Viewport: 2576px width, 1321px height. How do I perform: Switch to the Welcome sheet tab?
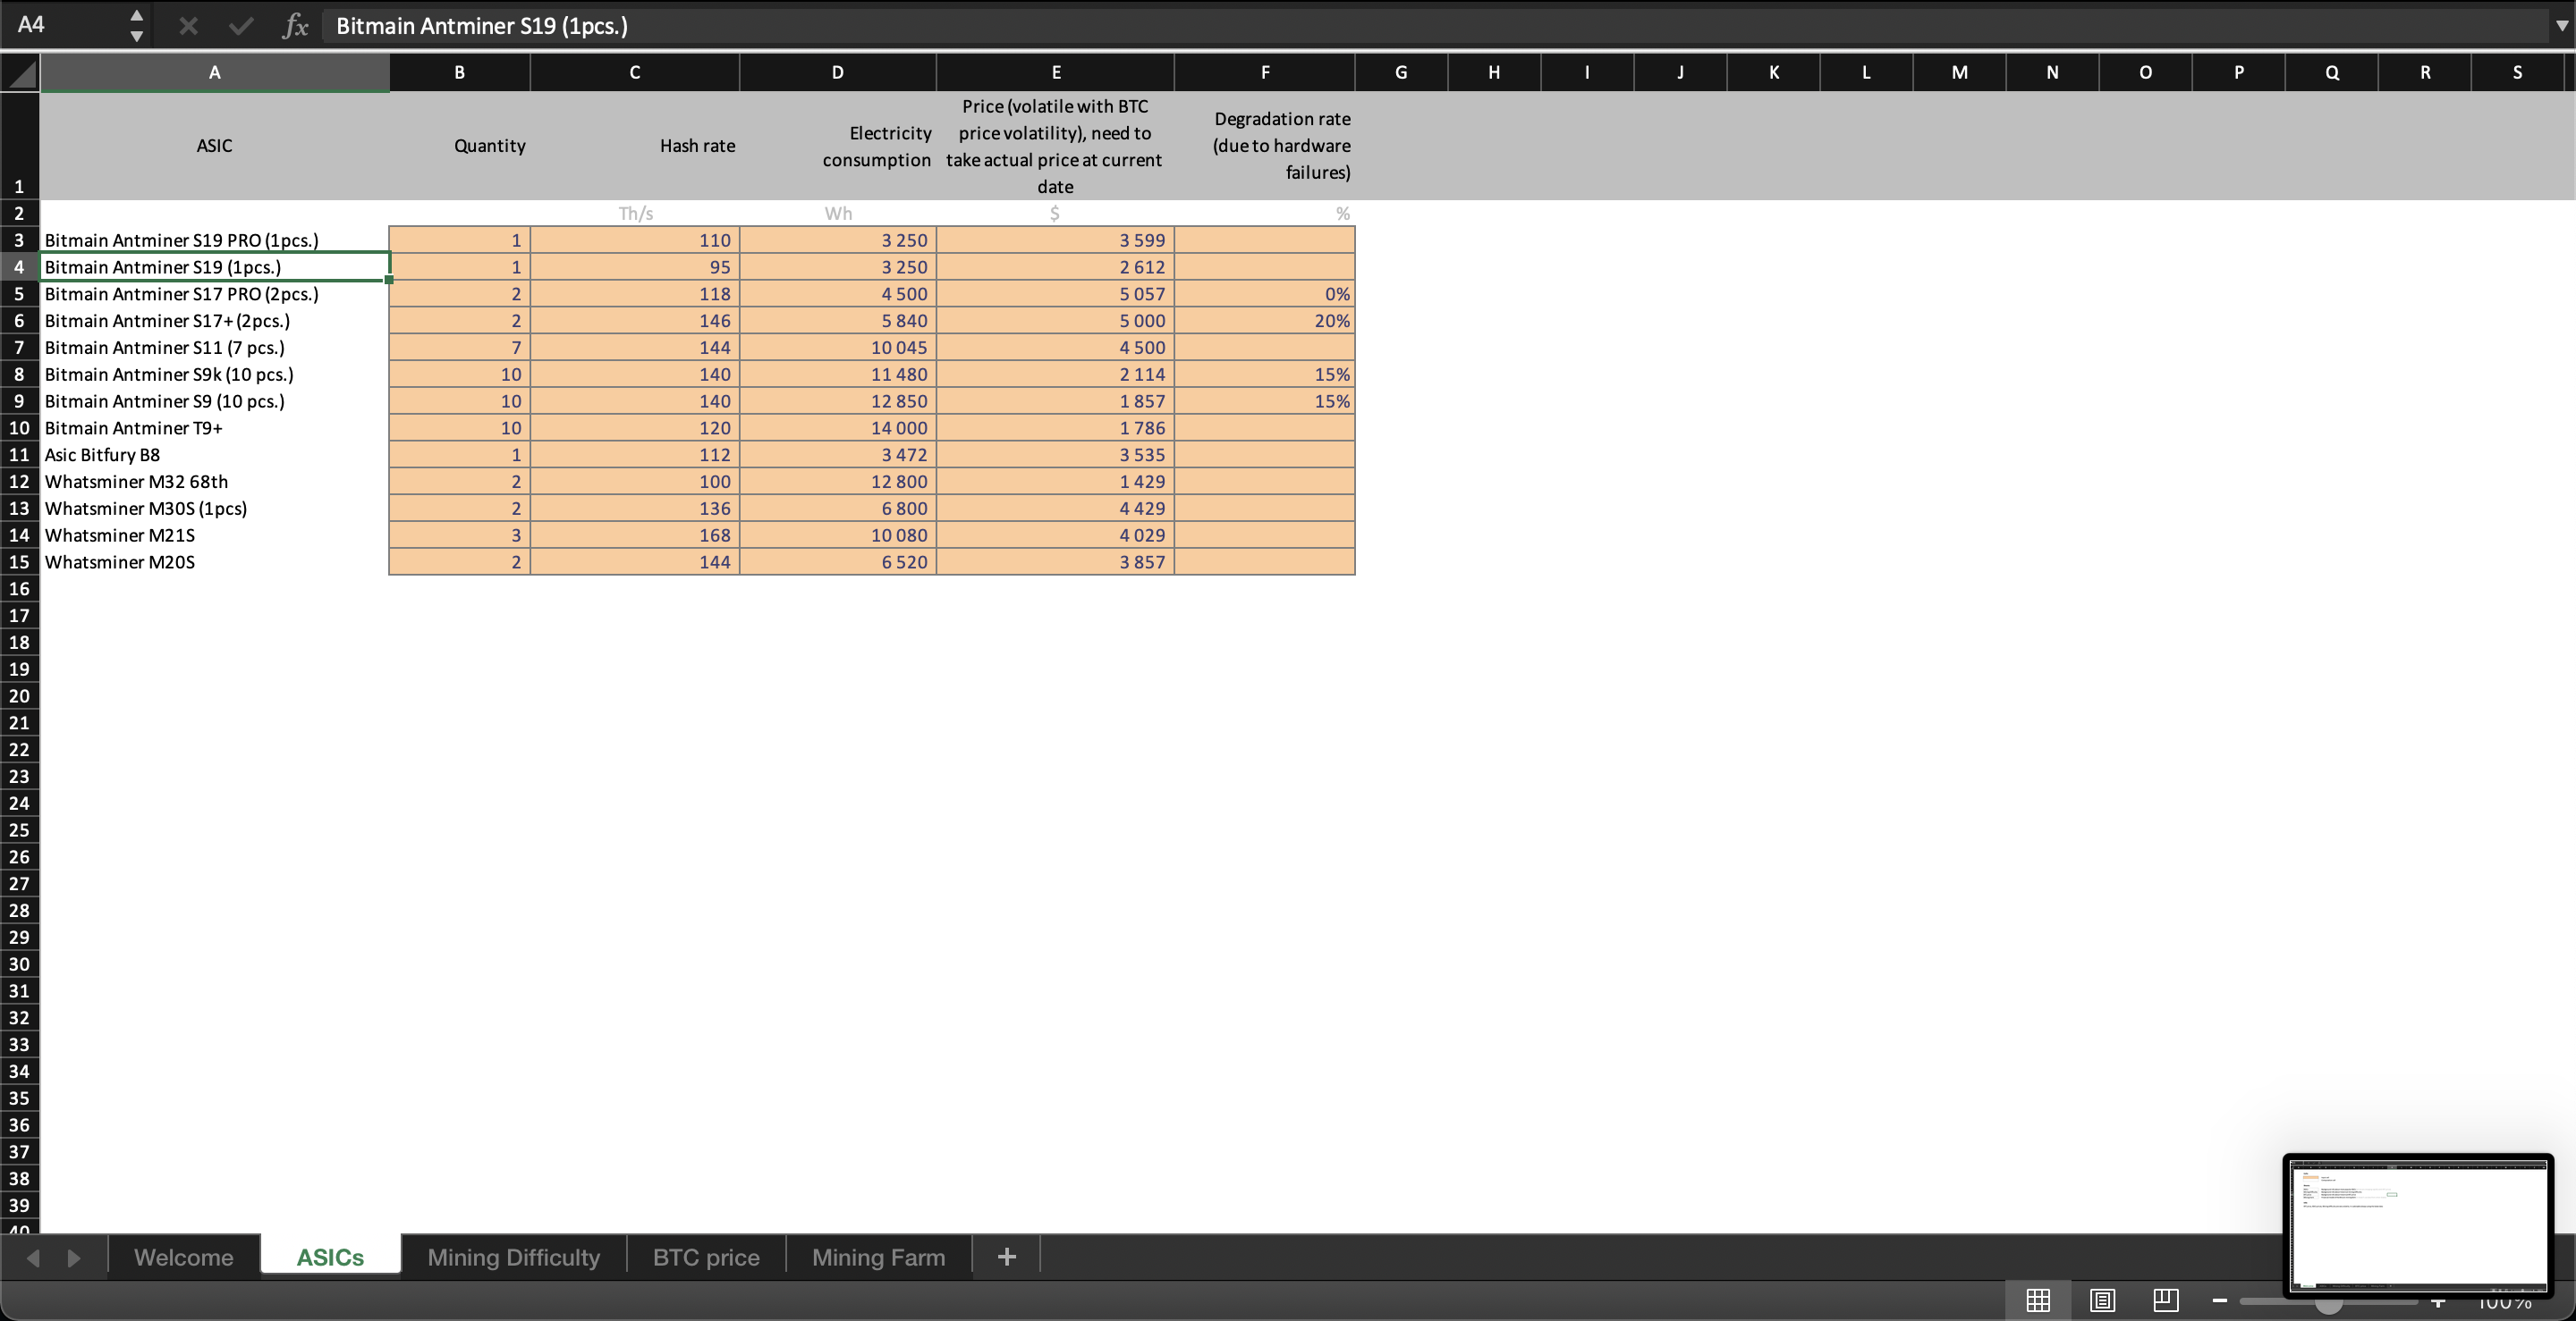184,1257
